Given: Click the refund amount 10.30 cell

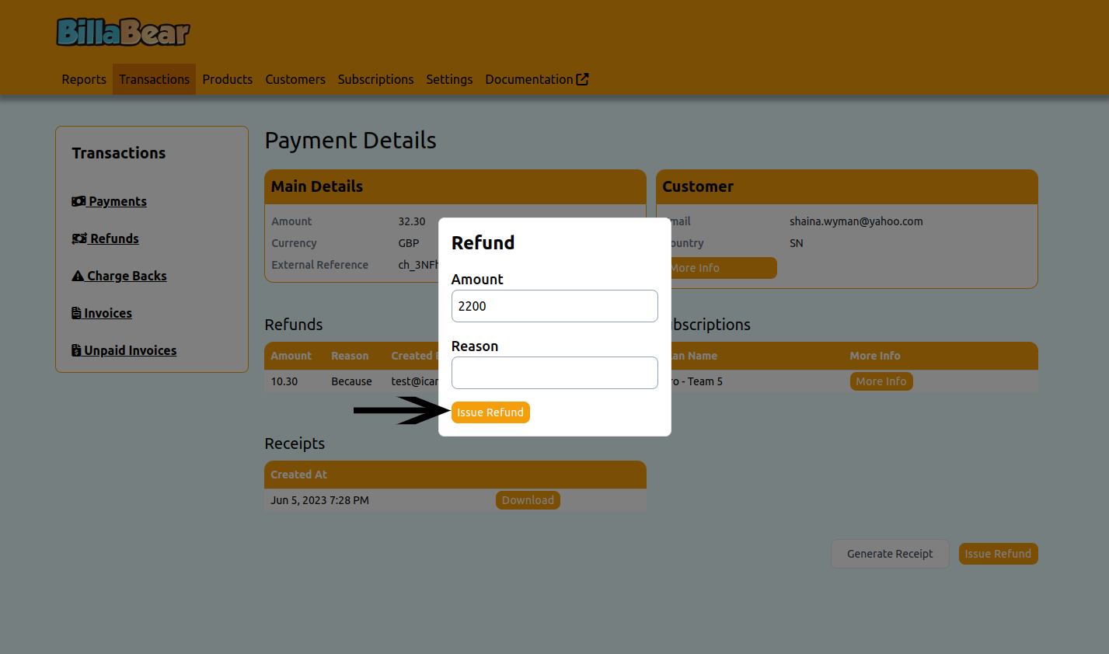Looking at the screenshot, I should (284, 381).
